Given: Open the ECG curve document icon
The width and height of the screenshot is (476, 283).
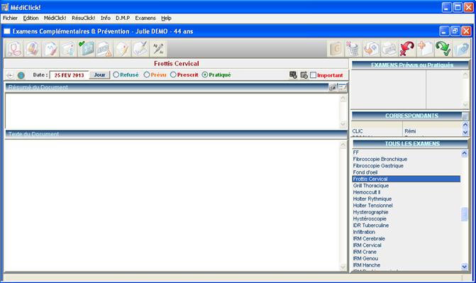Looking at the screenshot, I should [50, 48].
